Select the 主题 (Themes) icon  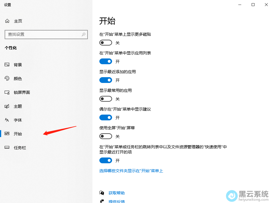tap(7, 106)
